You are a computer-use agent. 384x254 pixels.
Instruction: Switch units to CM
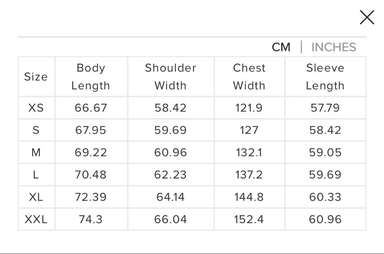[x=281, y=47]
